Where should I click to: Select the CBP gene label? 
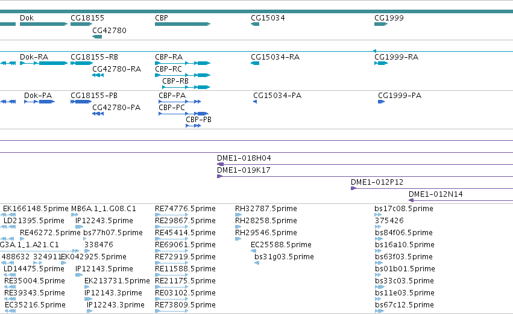[x=162, y=18]
